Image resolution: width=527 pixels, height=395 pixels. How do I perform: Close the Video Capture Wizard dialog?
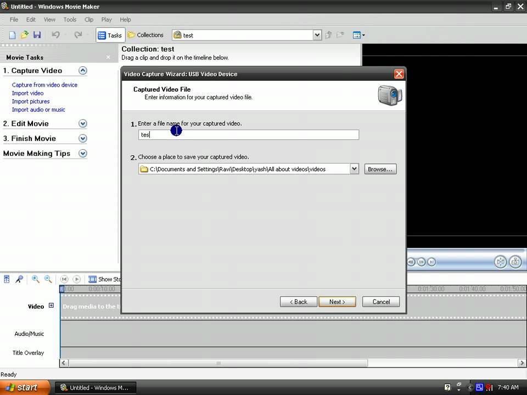pos(399,74)
